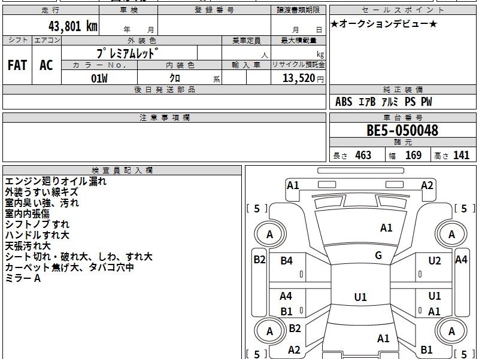Click the 注意事項欄 section header
Image resolution: width=479 pixels, height=359 pixels.
164,117
